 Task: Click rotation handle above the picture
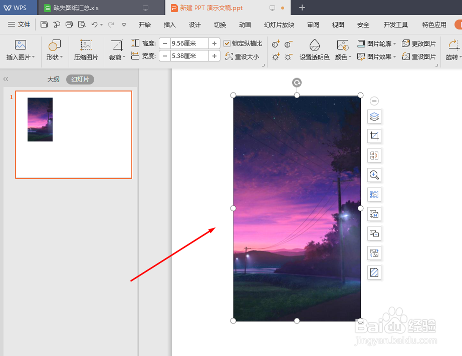pos(297,82)
